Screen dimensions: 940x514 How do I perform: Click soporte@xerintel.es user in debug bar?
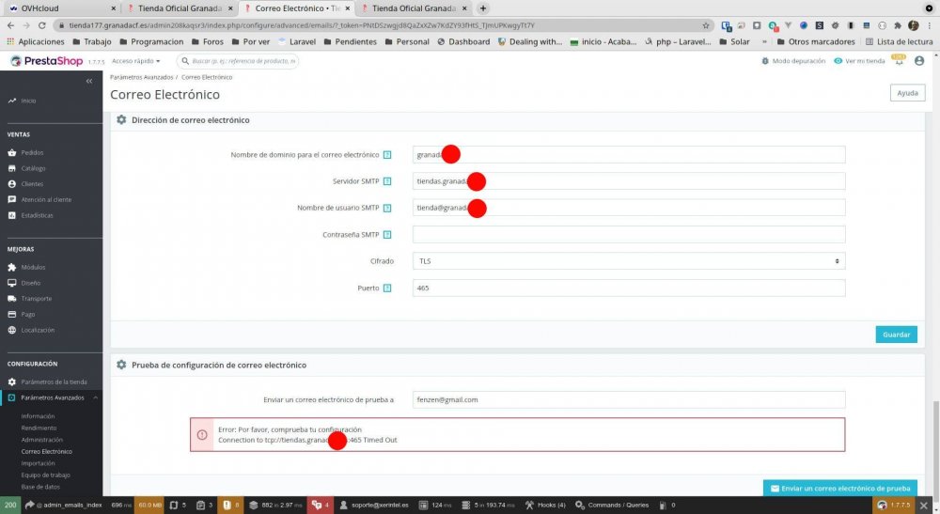pos(374,505)
